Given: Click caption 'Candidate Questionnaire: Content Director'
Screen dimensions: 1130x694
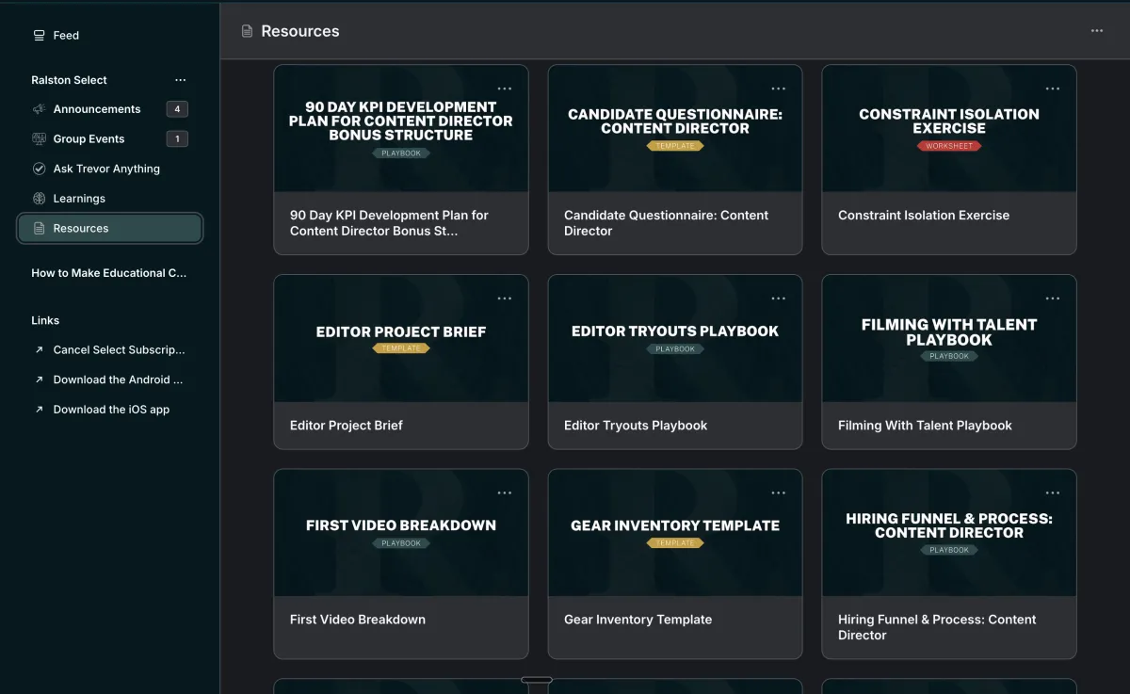Looking at the screenshot, I should [666, 223].
